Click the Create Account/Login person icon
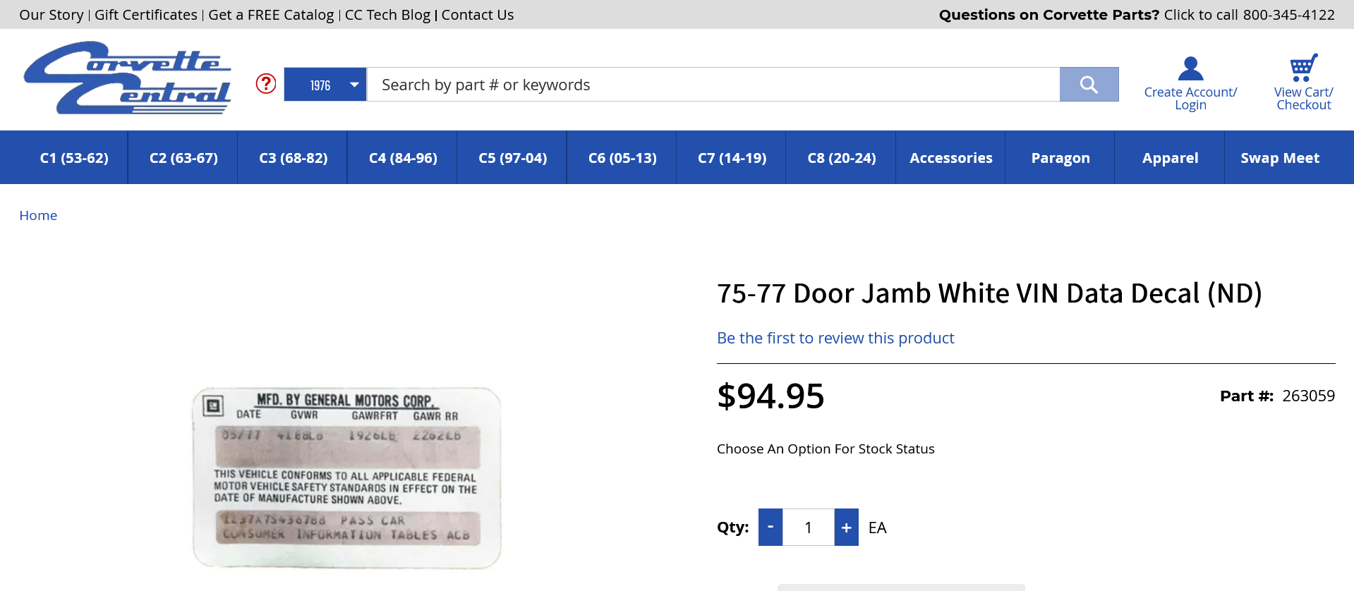The image size is (1354, 591). (x=1190, y=69)
